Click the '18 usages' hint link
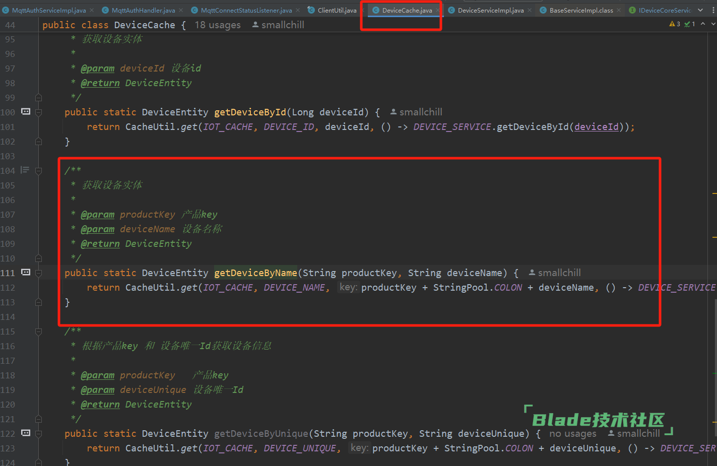The width and height of the screenshot is (717, 466). [x=218, y=25]
